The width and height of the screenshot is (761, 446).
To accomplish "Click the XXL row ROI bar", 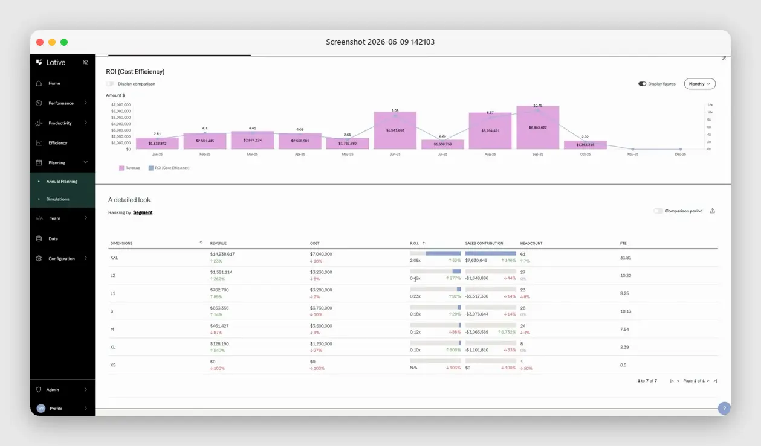I will 435,253.
